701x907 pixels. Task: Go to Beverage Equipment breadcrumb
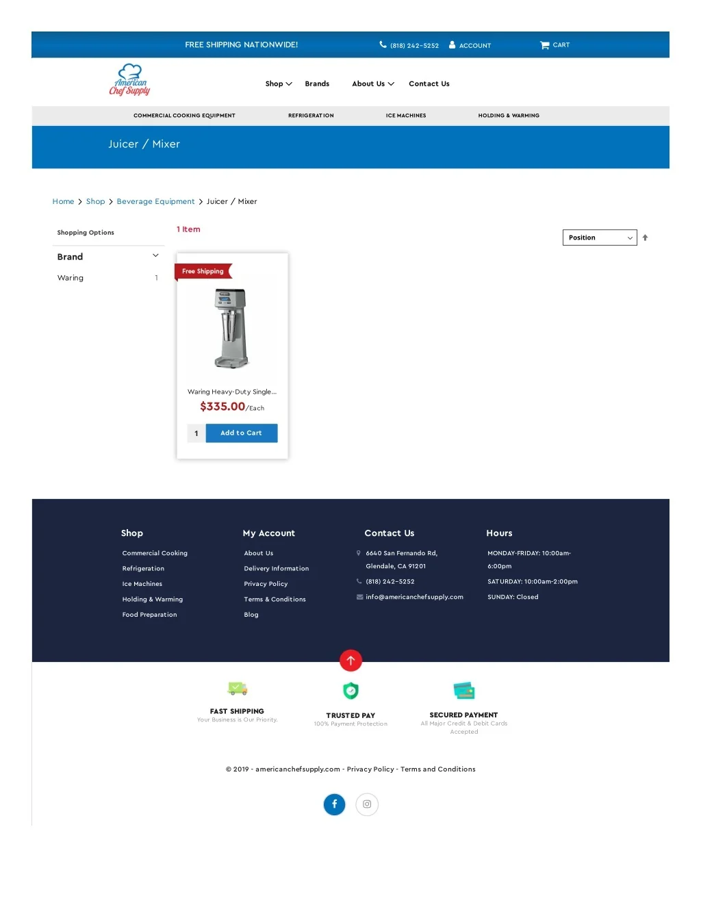tap(155, 201)
